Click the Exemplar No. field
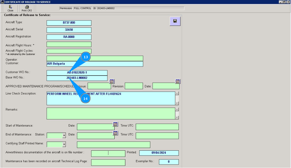 point(169,162)
